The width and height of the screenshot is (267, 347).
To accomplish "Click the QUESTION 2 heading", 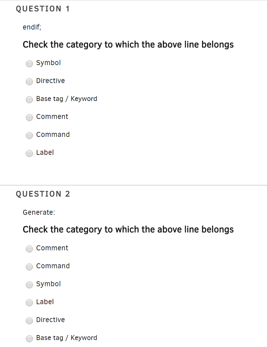I will (43, 194).
